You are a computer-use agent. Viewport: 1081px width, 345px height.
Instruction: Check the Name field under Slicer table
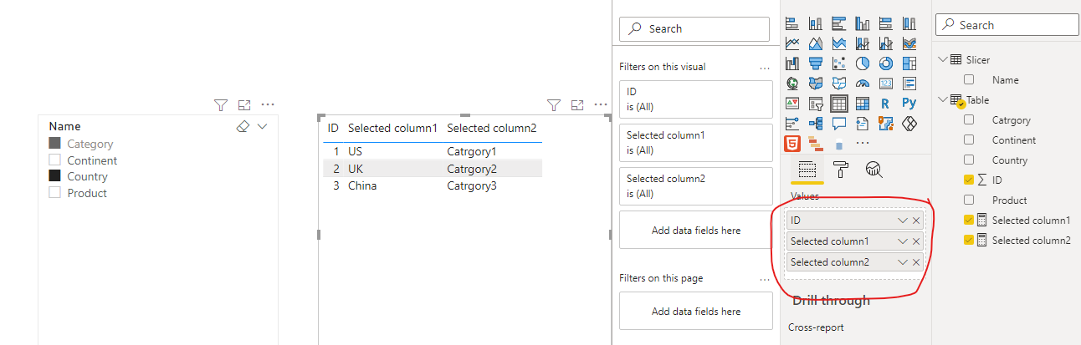pyautogui.click(x=969, y=79)
